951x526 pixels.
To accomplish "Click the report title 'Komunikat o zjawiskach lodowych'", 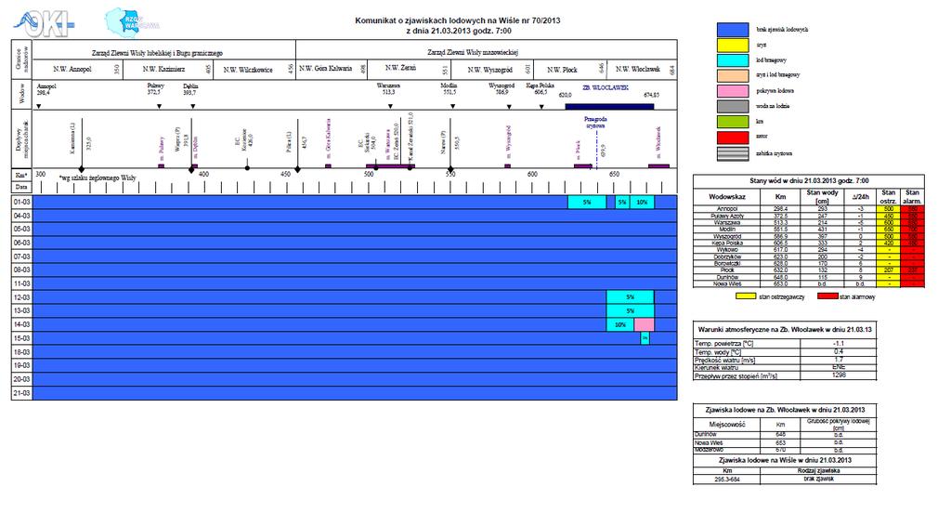I will coord(457,20).
